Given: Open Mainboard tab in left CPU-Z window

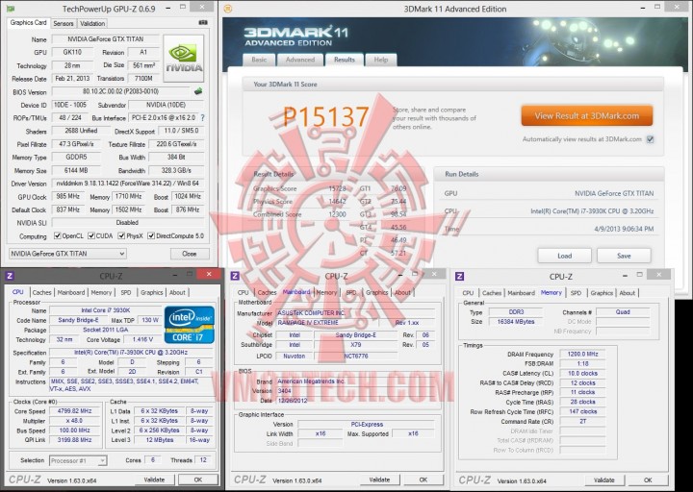Looking at the screenshot, I should click(x=71, y=292).
